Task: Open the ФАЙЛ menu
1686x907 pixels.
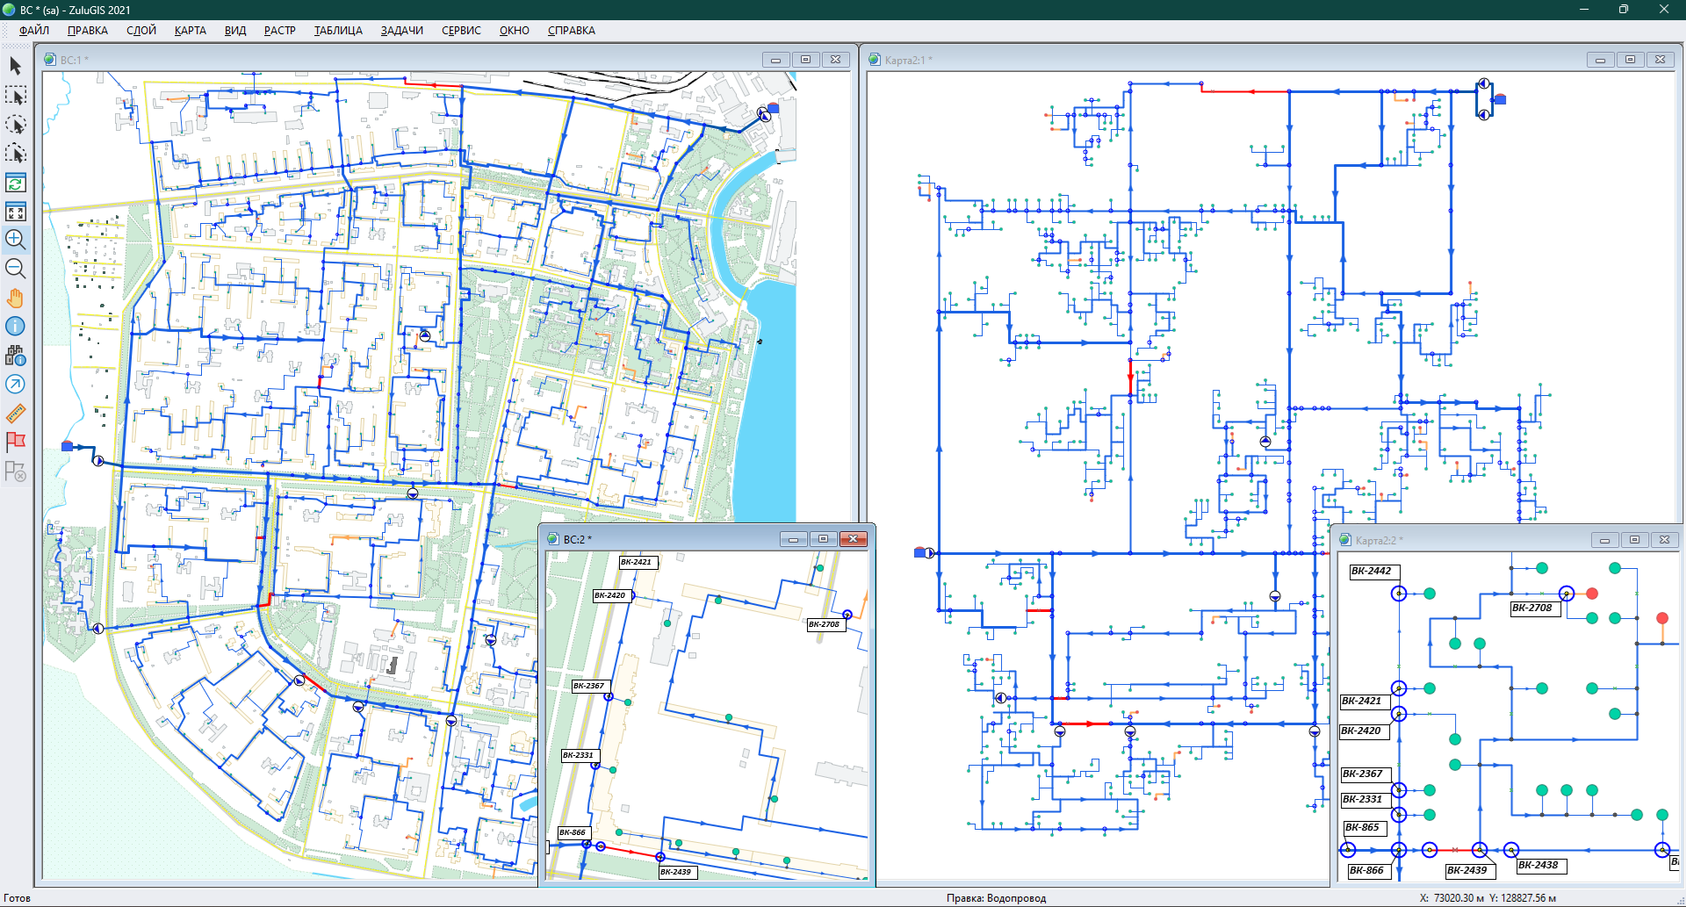Action: pyautogui.click(x=34, y=31)
